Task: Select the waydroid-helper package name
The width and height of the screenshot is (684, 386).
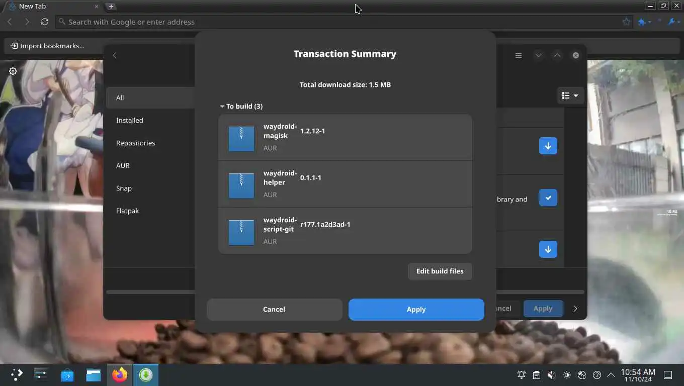Action: pos(280,178)
